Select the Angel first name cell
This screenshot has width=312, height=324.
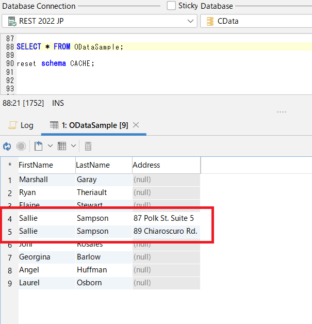coord(47,270)
